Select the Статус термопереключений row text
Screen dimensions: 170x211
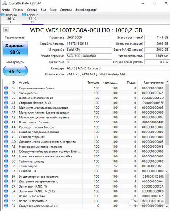click(39, 206)
